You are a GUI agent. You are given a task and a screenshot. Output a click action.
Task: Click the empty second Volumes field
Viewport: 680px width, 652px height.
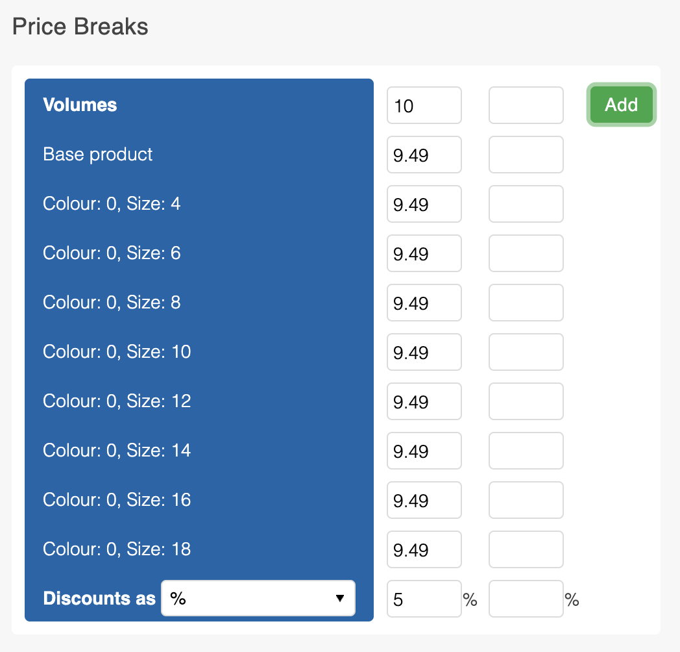[526, 105]
